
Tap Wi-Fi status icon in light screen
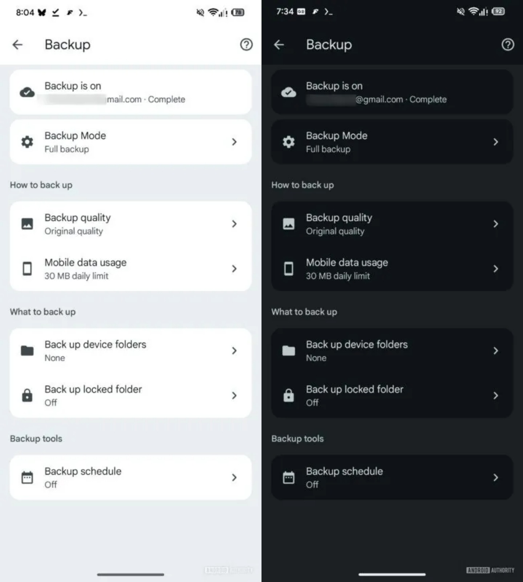tap(213, 12)
